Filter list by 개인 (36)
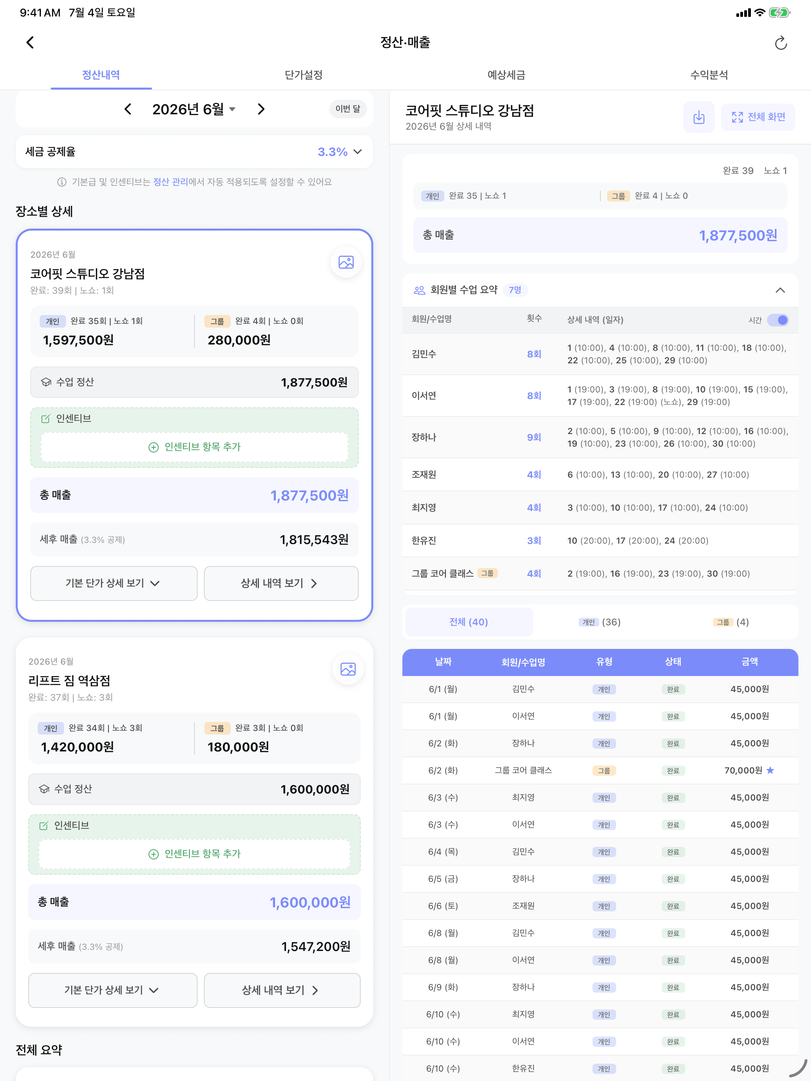This screenshot has height=1081, width=811. (600, 622)
